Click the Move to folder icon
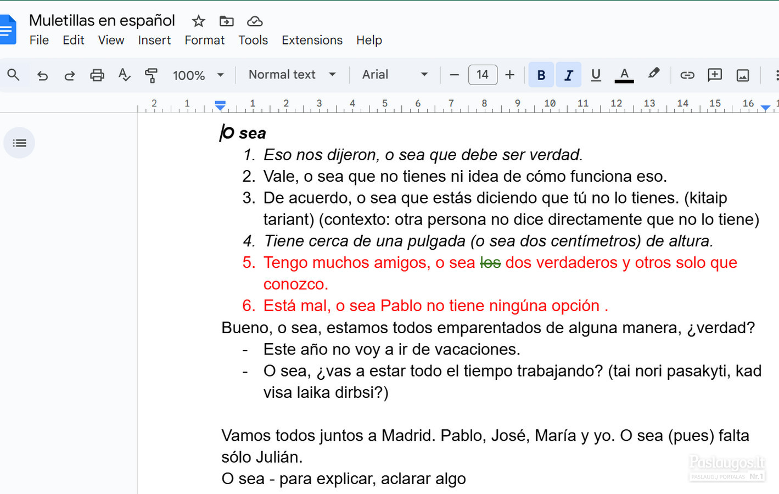Viewport: 779px width, 494px height. [x=226, y=21]
